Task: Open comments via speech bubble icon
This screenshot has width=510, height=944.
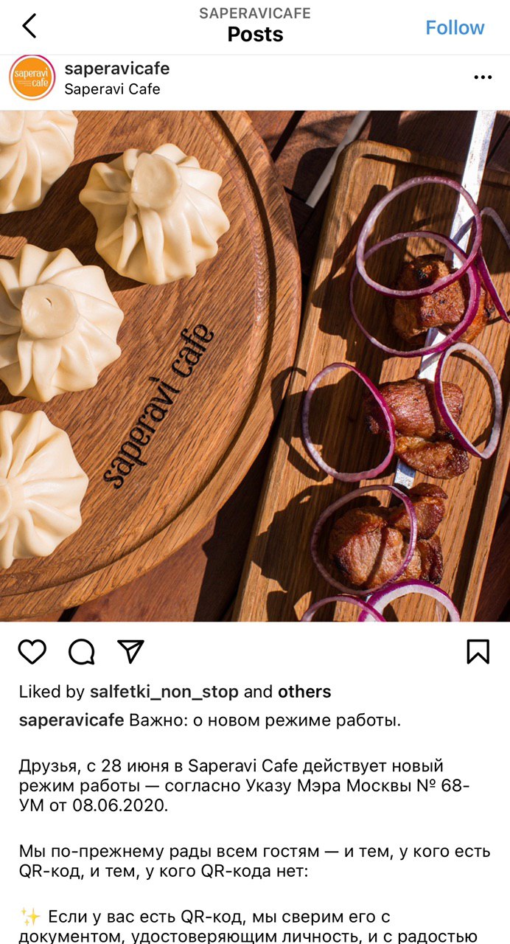Action: (82, 651)
